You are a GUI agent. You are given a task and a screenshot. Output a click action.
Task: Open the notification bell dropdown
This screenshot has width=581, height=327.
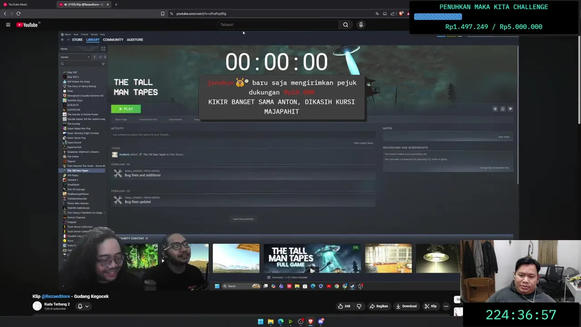point(83,306)
